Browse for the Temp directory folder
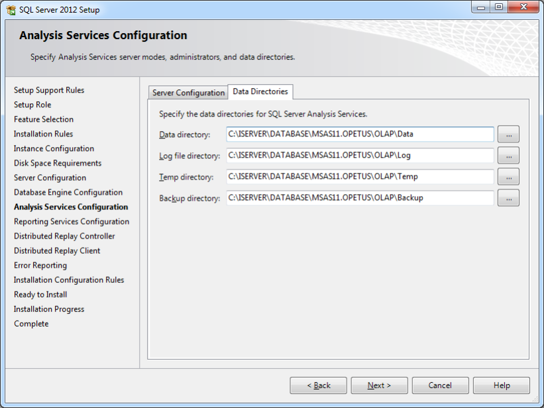Viewport: 544px width, 408px height. tap(508, 177)
